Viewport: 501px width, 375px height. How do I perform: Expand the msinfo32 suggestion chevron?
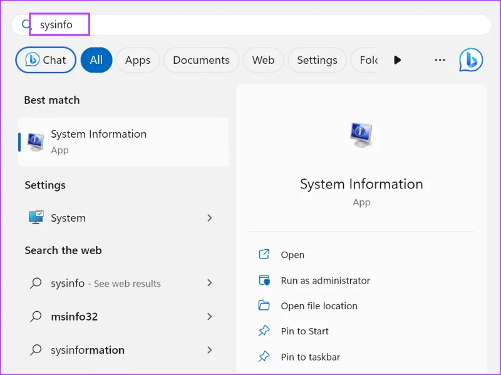(x=210, y=317)
